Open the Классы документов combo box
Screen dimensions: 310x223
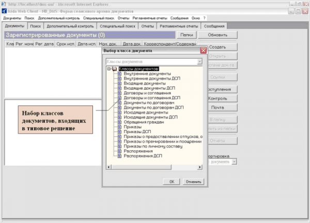[198, 61]
